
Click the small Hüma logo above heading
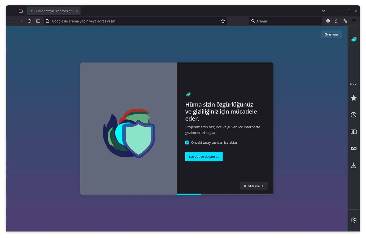pyautogui.click(x=188, y=94)
